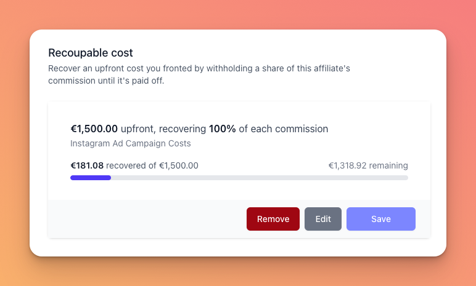Click the Instagram Ad Campaign Costs label
476x286 pixels.
131,143
